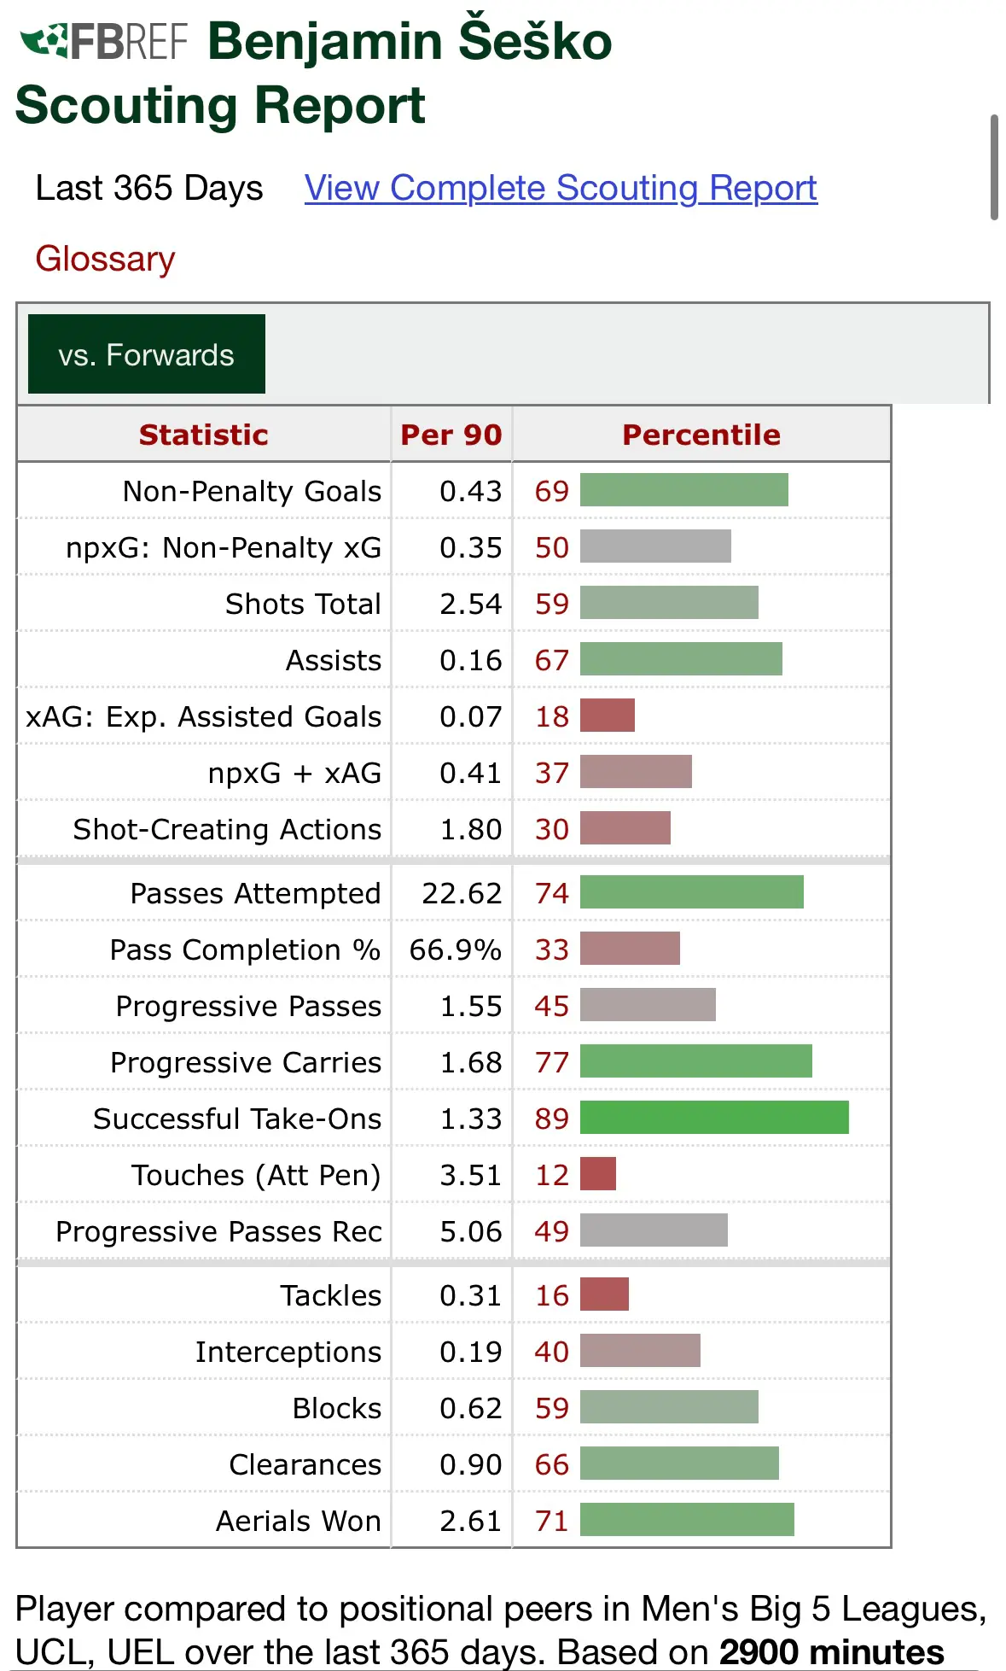
Task: Open the Glossary link
Action: pyautogui.click(x=105, y=259)
